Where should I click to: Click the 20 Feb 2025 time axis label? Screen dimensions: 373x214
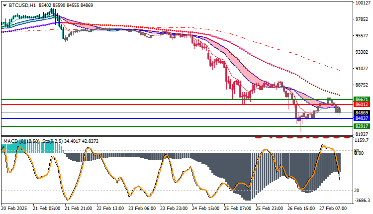click(14, 209)
